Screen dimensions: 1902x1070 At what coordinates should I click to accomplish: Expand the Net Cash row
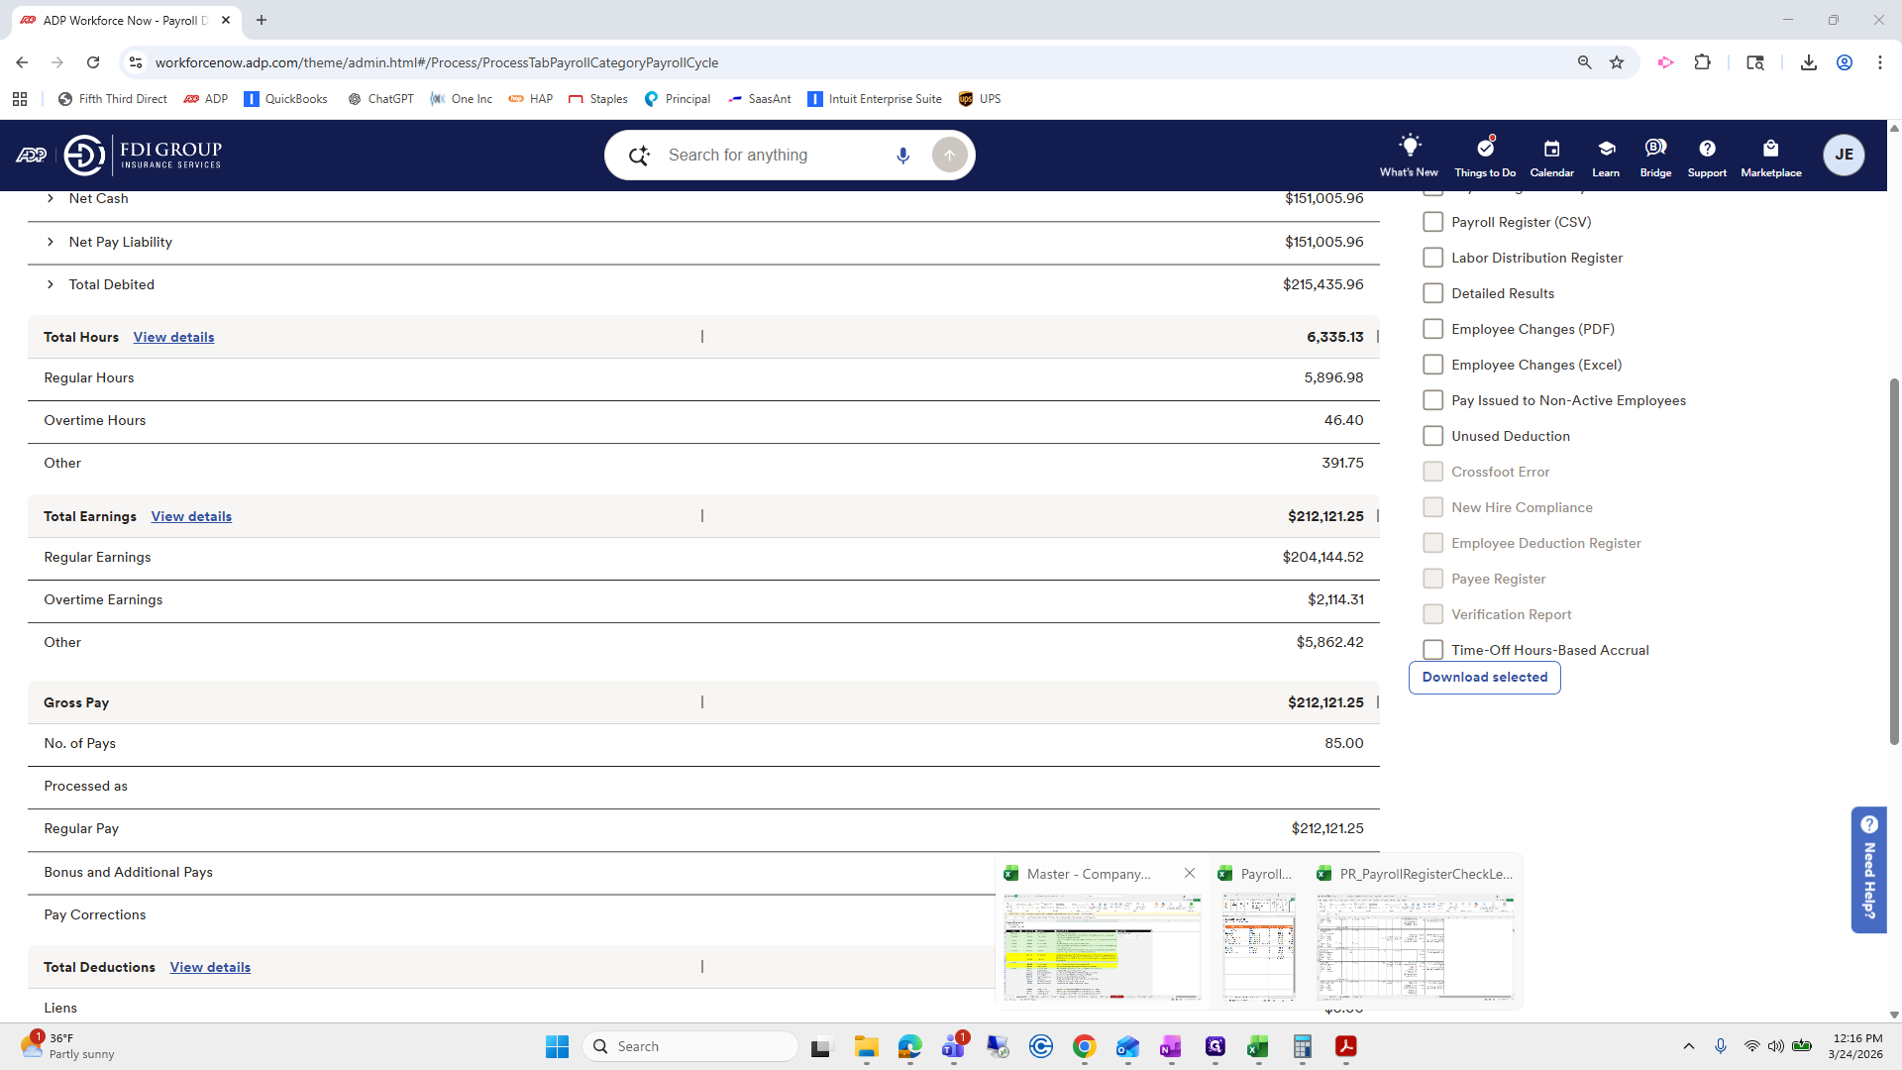[51, 198]
